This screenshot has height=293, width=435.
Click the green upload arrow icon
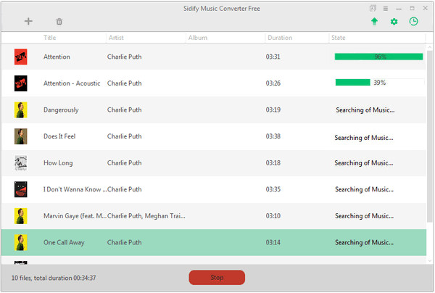click(x=375, y=21)
